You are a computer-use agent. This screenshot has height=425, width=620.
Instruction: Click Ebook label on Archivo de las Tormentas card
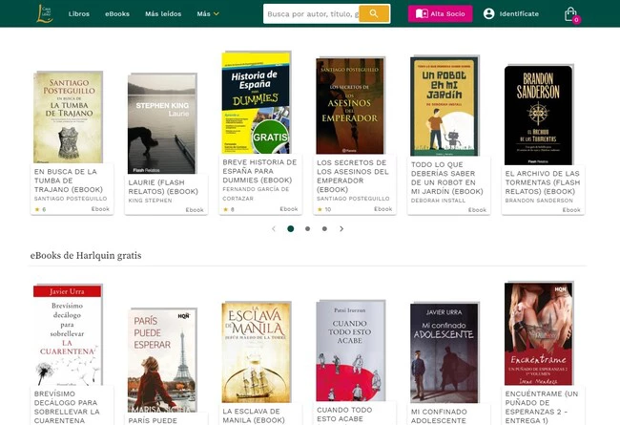tap(571, 210)
